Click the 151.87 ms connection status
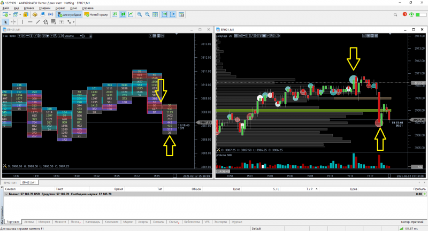The image size is (428, 231). (x=409, y=228)
